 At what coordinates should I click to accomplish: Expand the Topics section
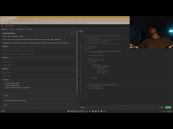(6, 96)
